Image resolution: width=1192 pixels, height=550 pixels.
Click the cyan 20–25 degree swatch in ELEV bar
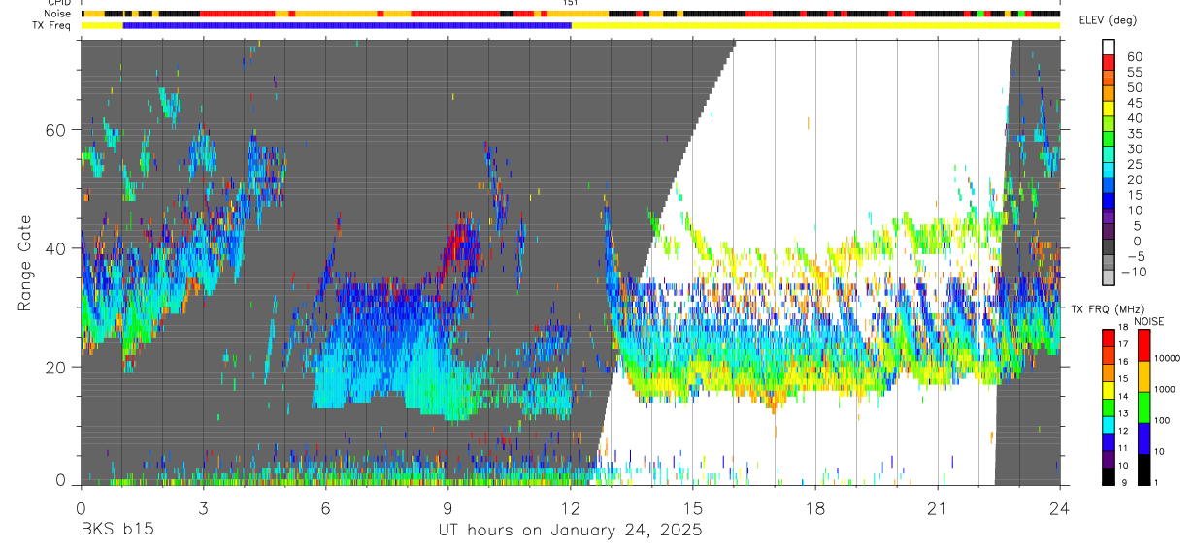(x=1109, y=172)
